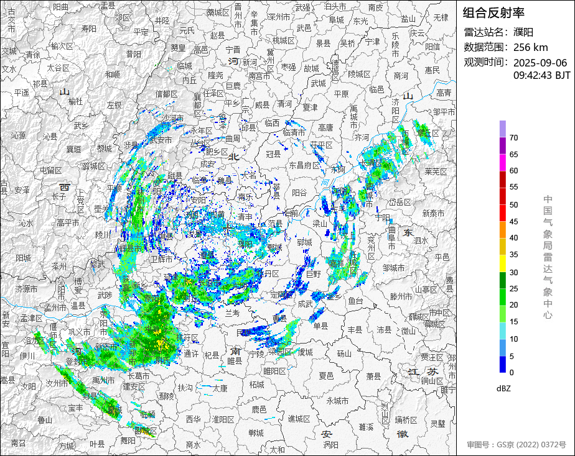This screenshot has width=575, height=456.
Task: Click the 舞阳 label on the map
Action: coord(128,440)
